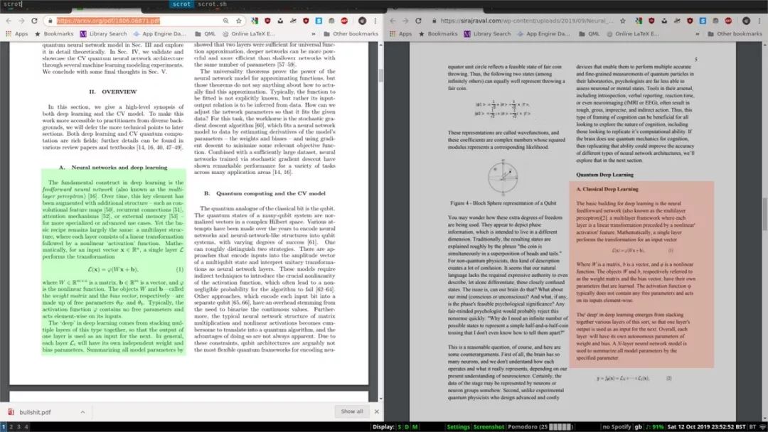Image resolution: width=768 pixels, height=432 pixels.
Task: Toggle display mode D in status bar
Action: coord(407,427)
